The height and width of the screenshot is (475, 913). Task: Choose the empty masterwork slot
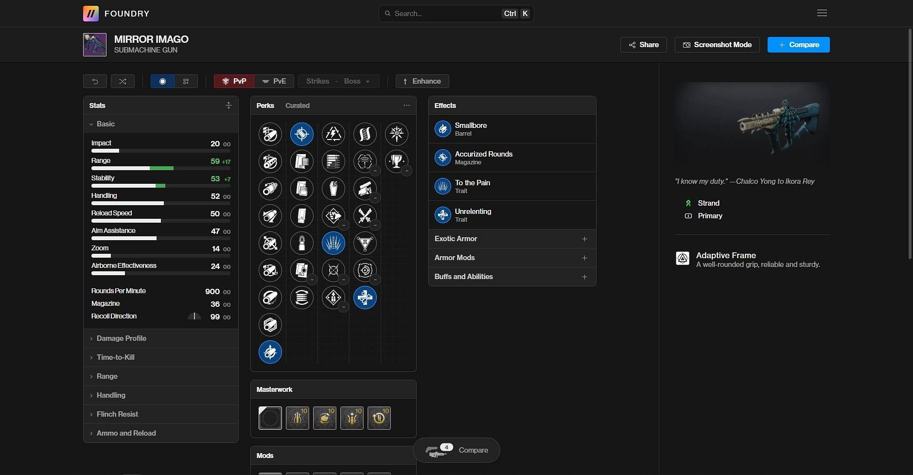(270, 418)
